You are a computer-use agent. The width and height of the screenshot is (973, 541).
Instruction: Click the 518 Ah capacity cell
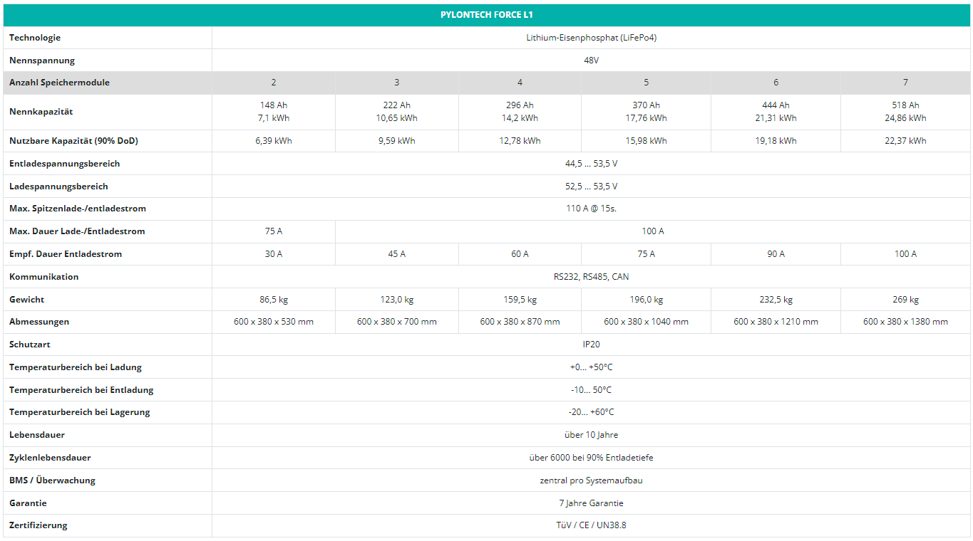pos(906,112)
